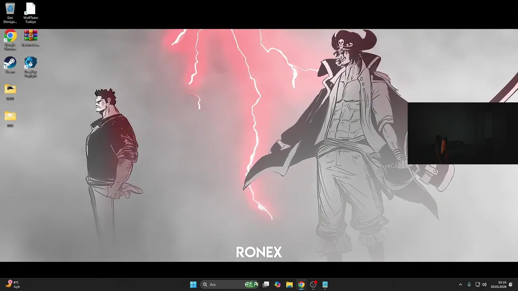Open the Recycle Bin (Geri Dönüşüm) desktop icon
The height and width of the screenshot is (291, 518).
coord(10,13)
